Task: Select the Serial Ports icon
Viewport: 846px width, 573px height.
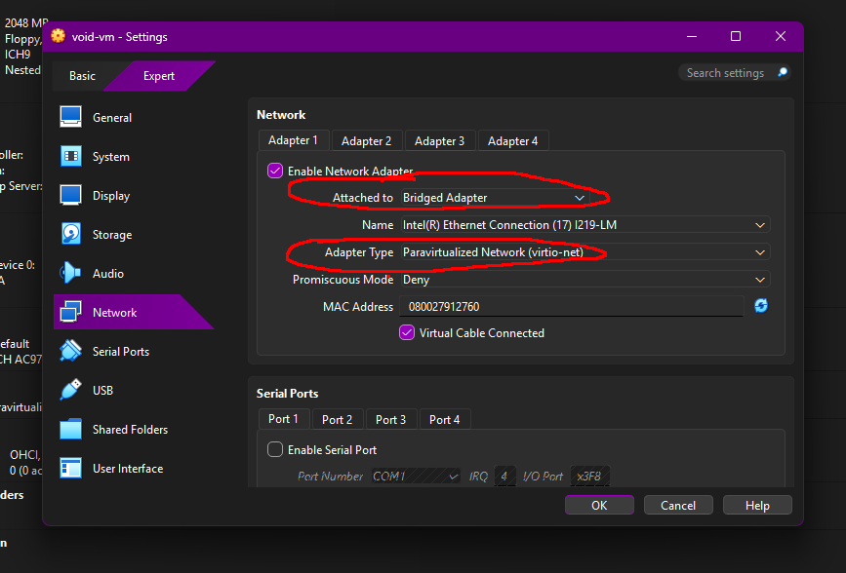Action: pyautogui.click(x=71, y=351)
